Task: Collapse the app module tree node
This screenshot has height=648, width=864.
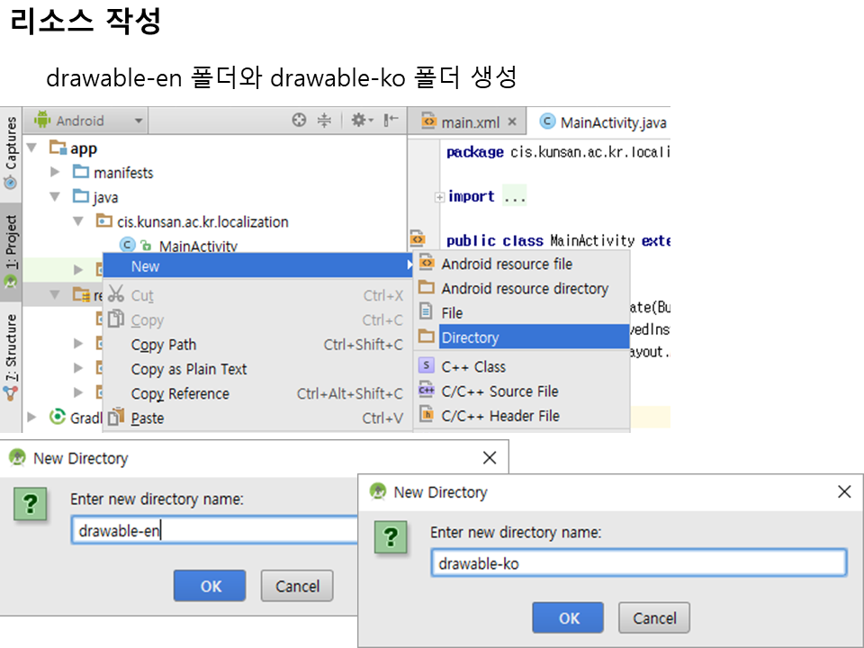Action: pyautogui.click(x=31, y=148)
